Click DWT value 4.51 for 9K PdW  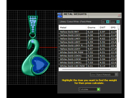(102, 52)
